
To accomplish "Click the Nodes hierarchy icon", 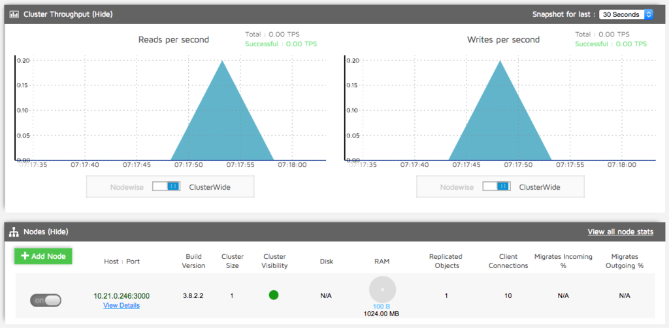I will (14, 231).
